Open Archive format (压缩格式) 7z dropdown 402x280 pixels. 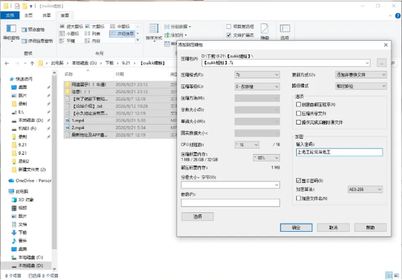coord(257,74)
